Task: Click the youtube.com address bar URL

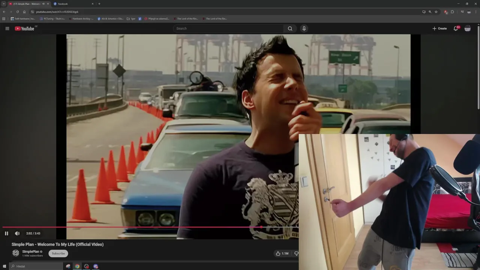Action: pyautogui.click(x=57, y=12)
